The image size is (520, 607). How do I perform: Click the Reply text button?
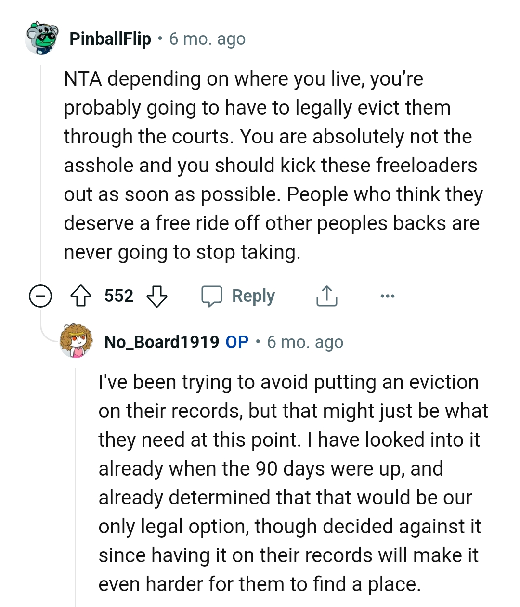coord(253,296)
